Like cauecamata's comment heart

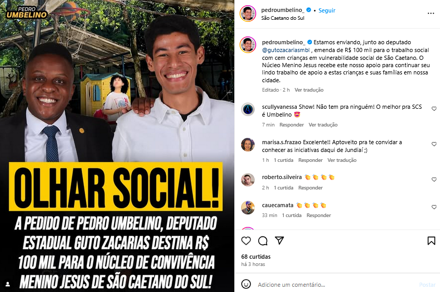click(x=434, y=207)
